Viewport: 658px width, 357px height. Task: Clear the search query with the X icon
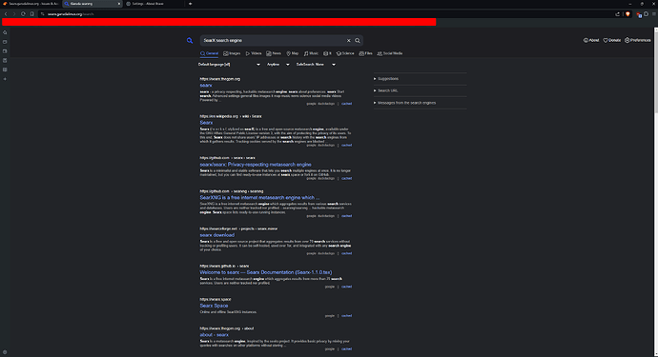click(348, 41)
